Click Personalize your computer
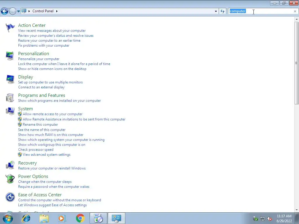This screenshot has width=299, height=224. (x=39, y=59)
